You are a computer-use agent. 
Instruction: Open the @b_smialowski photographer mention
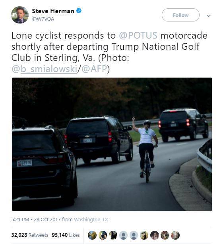click(x=44, y=69)
